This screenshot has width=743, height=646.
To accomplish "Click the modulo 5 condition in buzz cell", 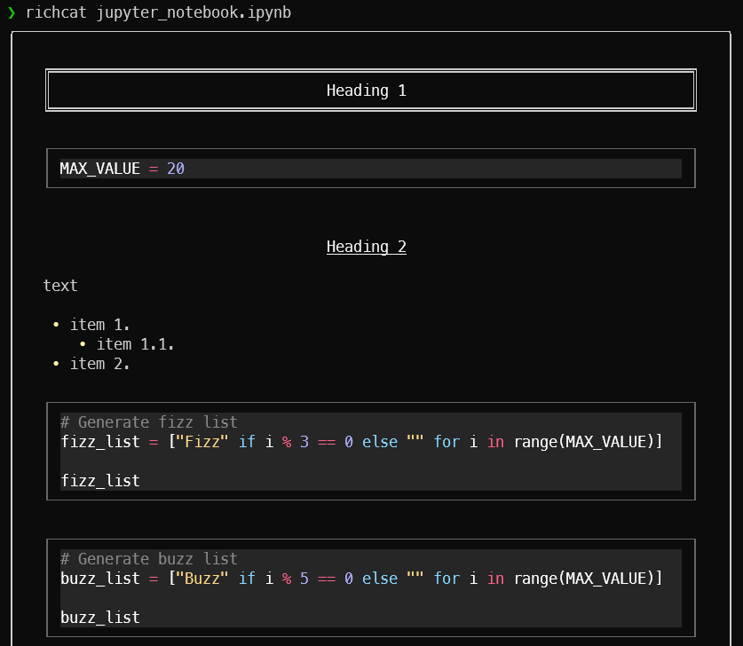I will pyautogui.click(x=295, y=578).
